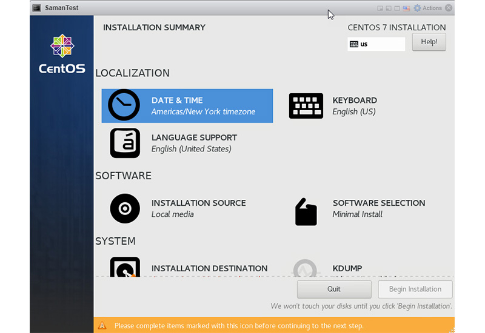Select the 'Minimal Install' software selection text
Screen dimensions: 485x333
coord(358,214)
